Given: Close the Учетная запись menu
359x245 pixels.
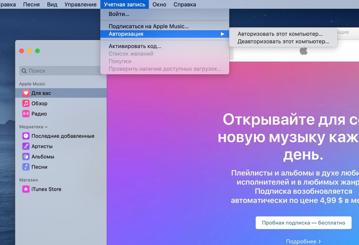Looking at the screenshot, I should pos(125,4).
